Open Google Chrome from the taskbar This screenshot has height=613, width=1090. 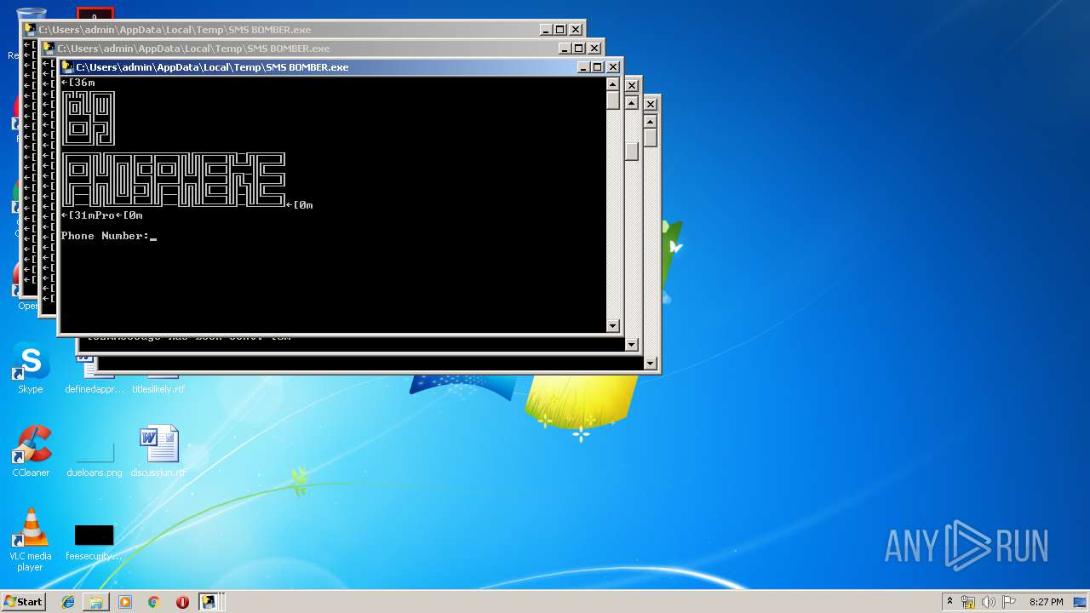pyautogui.click(x=154, y=602)
